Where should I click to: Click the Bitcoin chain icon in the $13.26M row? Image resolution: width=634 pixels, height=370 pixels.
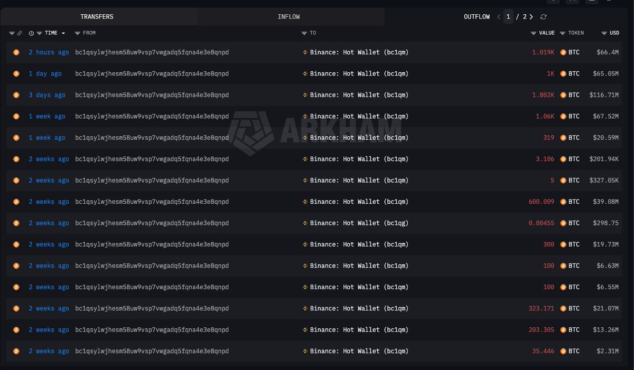tap(16, 330)
